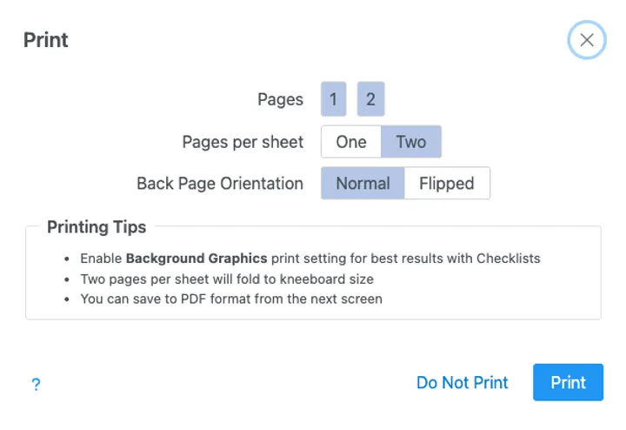
Task: Click the tip about saving to PDF format
Action: [x=231, y=299]
